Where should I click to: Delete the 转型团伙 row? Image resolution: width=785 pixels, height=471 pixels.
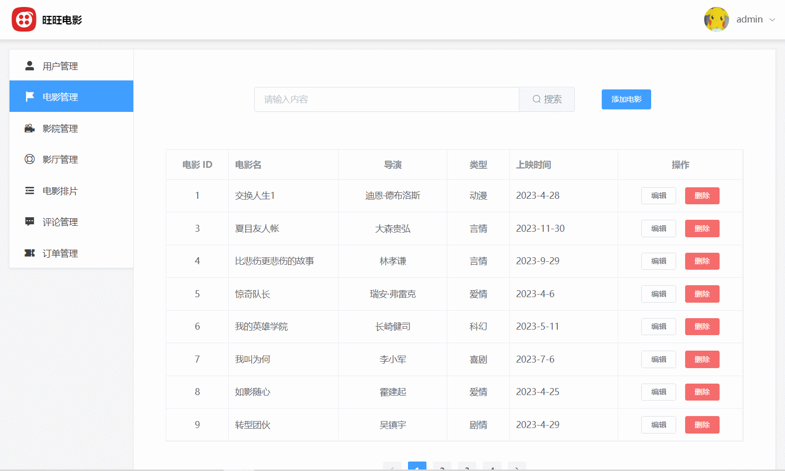[x=702, y=425]
